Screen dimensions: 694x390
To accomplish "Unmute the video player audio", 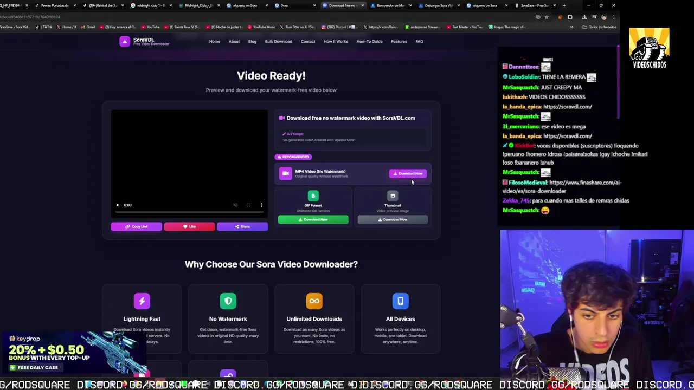I will click(x=235, y=205).
